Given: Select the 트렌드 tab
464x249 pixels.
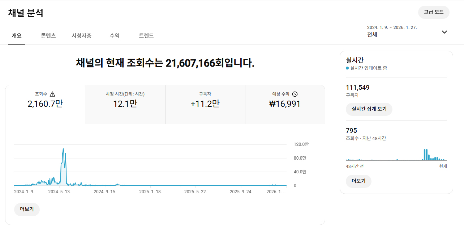Looking at the screenshot, I should click(x=146, y=35).
